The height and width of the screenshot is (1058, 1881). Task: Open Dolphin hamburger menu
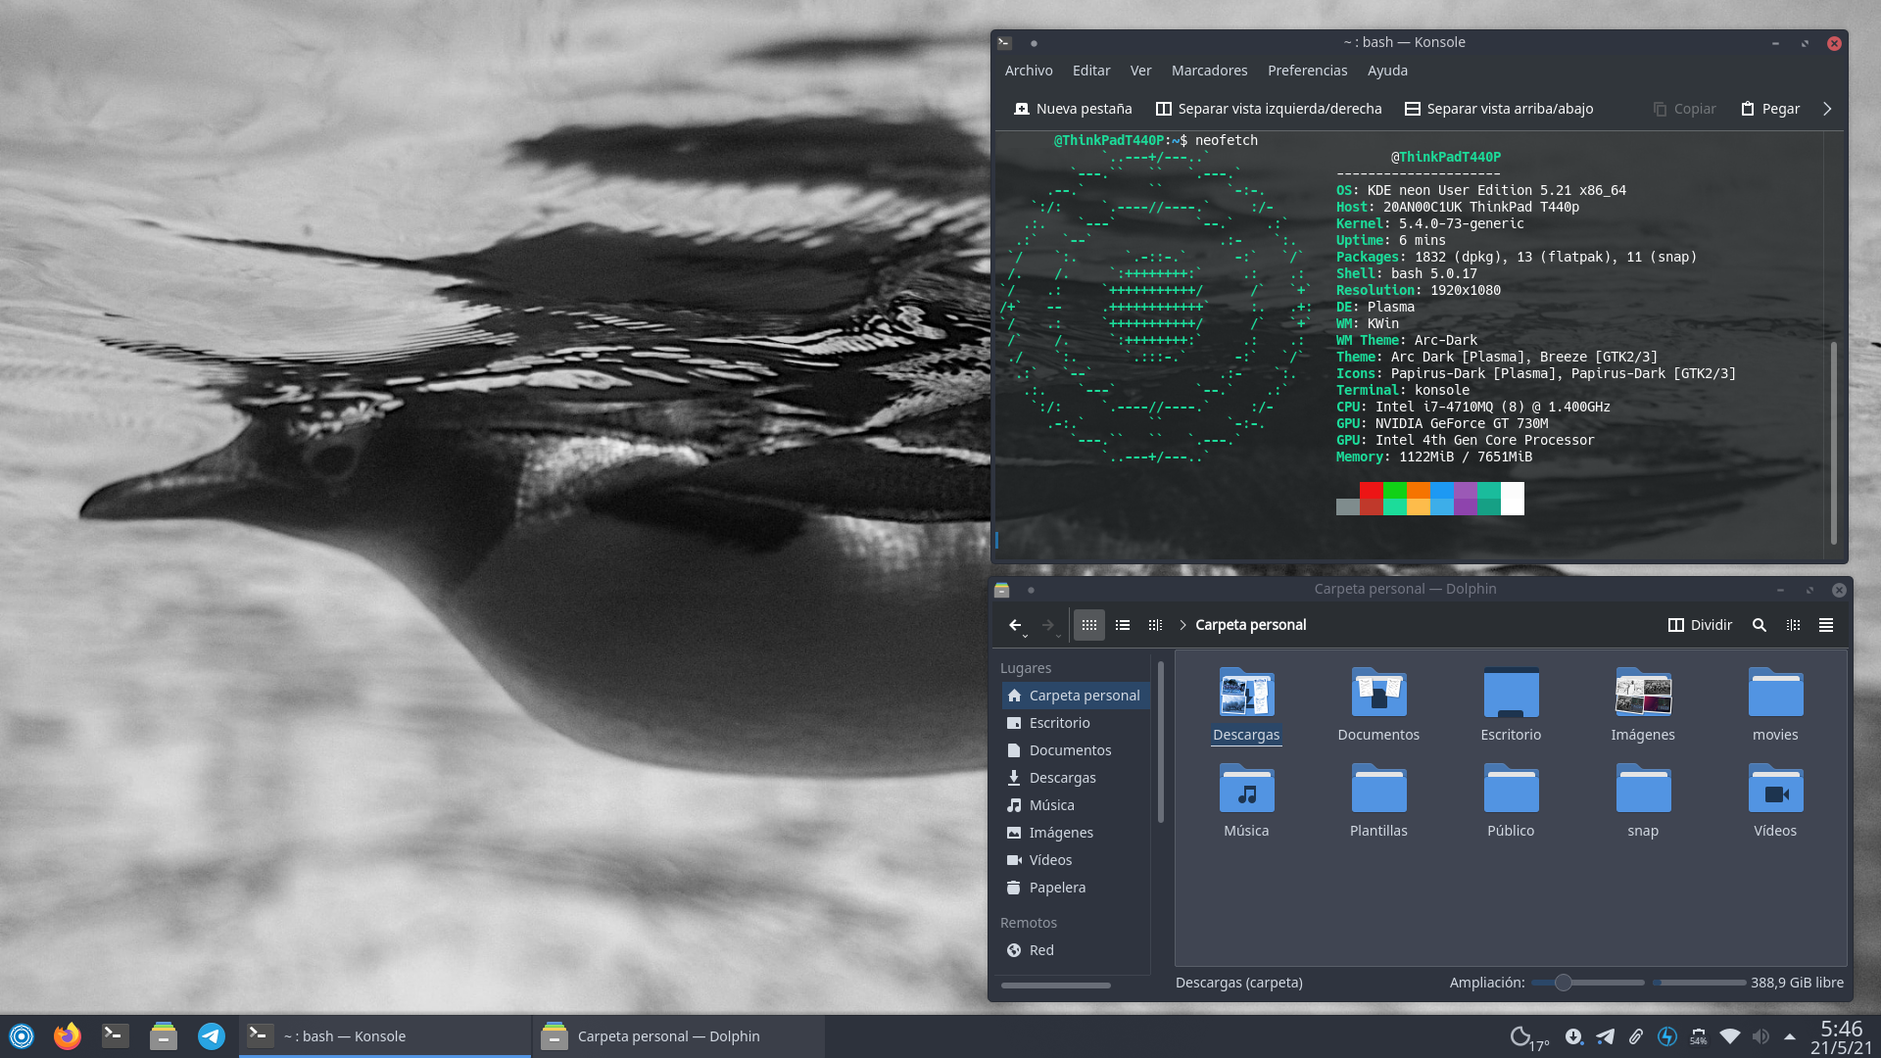tap(1826, 625)
